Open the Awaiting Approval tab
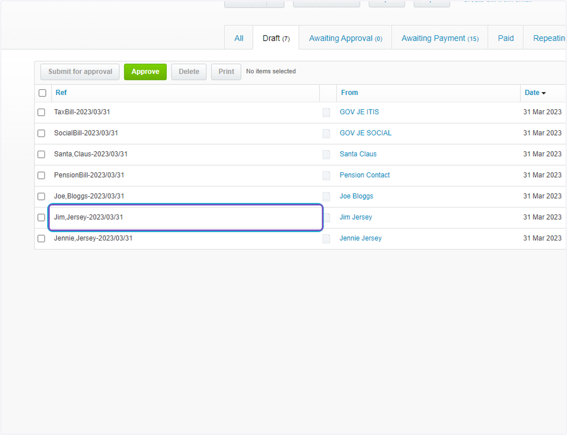The width and height of the screenshot is (567, 435). tap(345, 38)
